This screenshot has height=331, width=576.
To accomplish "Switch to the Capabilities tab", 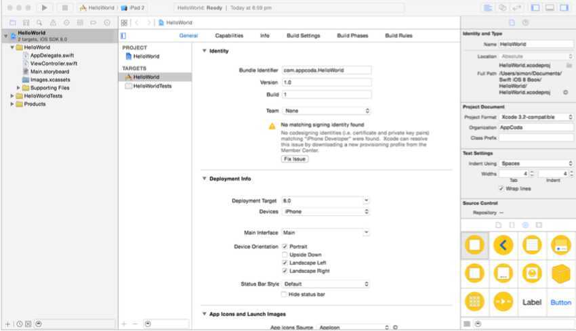I will [x=229, y=36].
